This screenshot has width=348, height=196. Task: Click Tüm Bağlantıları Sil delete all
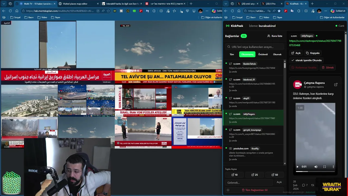tap(254, 190)
